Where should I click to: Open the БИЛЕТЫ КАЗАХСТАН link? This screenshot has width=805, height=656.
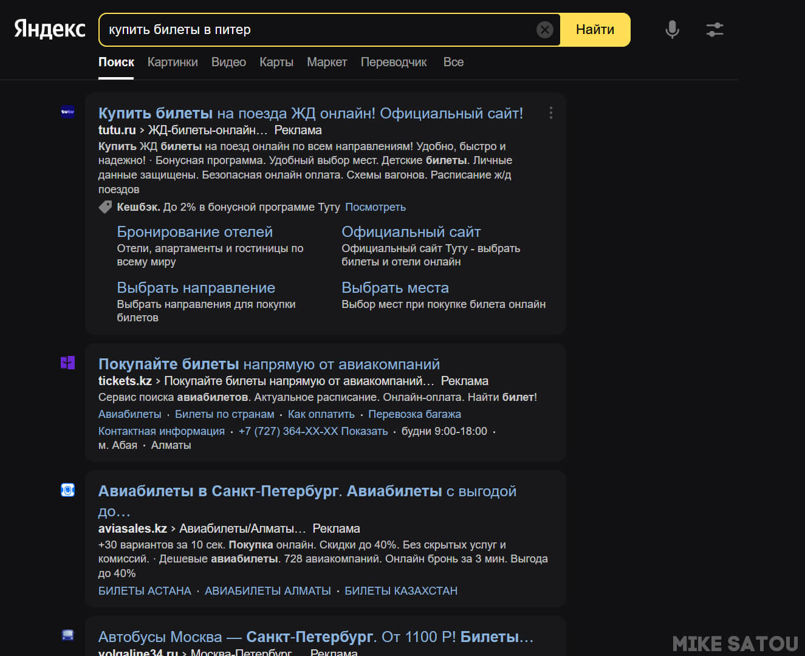point(401,591)
